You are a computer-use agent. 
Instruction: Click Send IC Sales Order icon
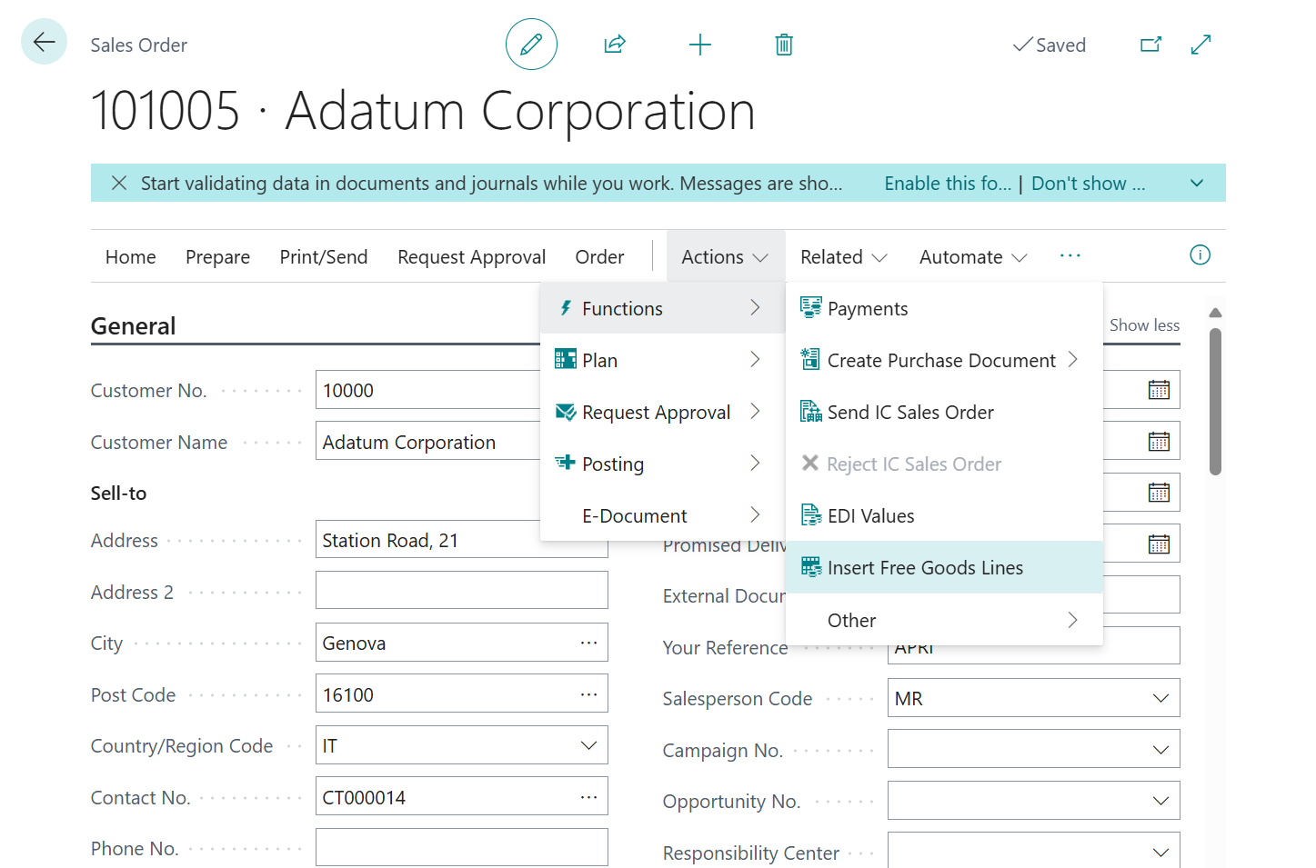[x=810, y=412]
